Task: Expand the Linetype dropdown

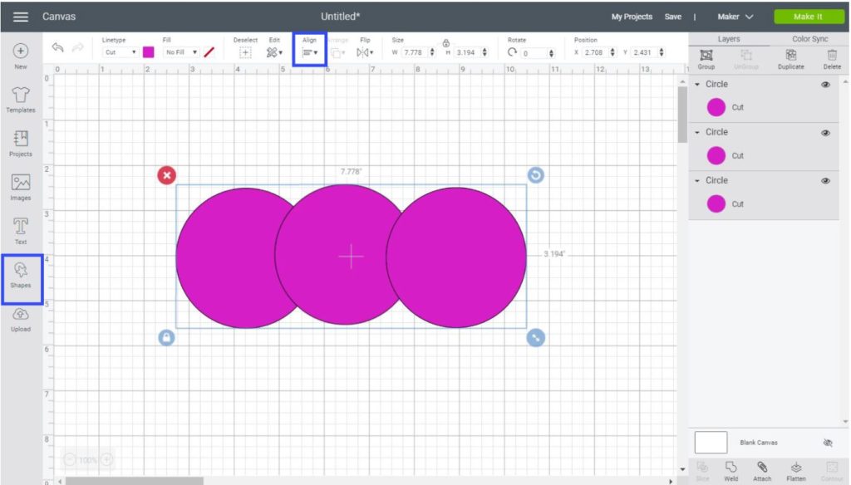Action: [120, 52]
